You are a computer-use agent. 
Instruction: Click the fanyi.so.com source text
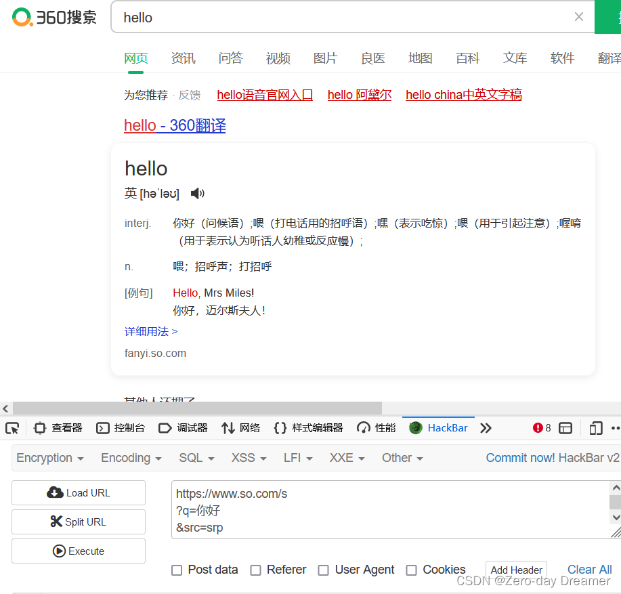tap(155, 354)
